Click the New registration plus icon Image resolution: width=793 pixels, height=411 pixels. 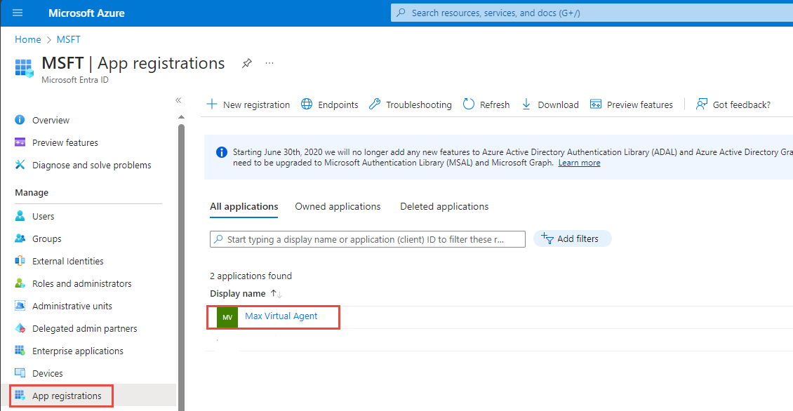tap(211, 104)
